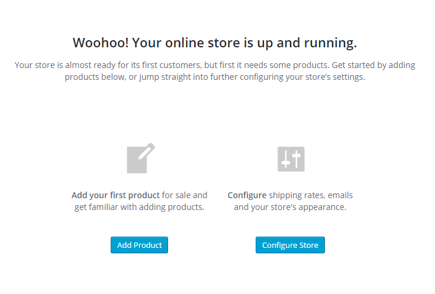Screen dimensions: 435x294
Task: Click the Add Product button
Action: coord(139,245)
